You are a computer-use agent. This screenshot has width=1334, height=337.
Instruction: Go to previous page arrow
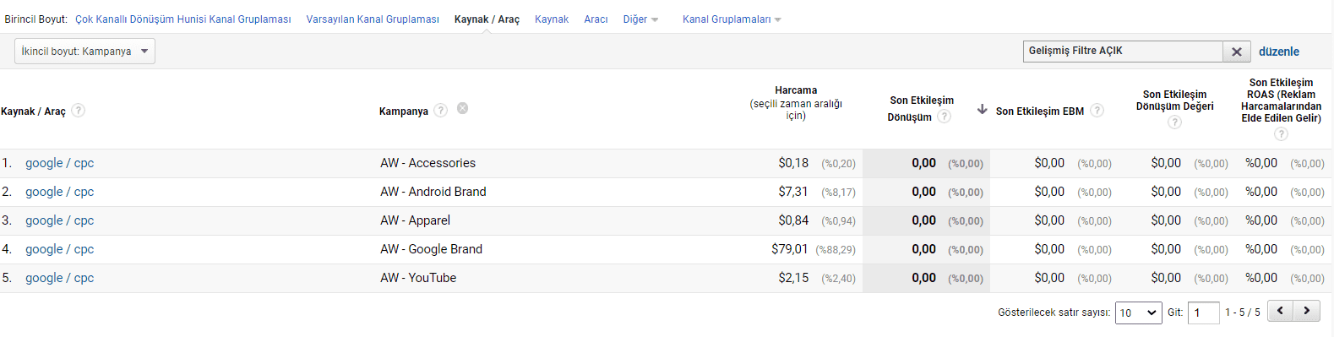point(1280,311)
